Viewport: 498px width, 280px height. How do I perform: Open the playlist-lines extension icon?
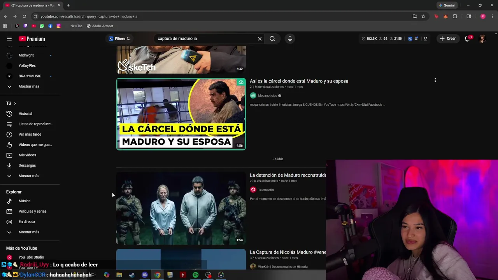coord(416,38)
